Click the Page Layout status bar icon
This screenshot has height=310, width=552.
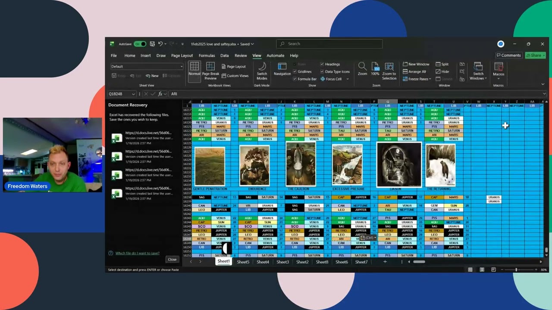[482, 270]
